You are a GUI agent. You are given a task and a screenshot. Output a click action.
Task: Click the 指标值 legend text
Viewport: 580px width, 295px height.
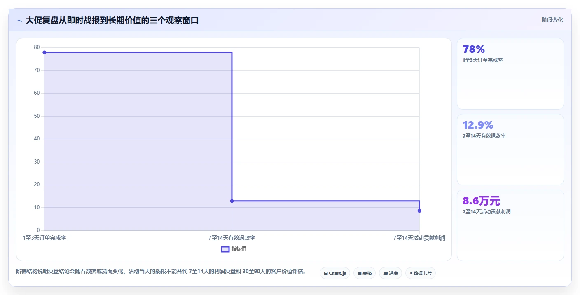pyautogui.click(x=239, y=249)
